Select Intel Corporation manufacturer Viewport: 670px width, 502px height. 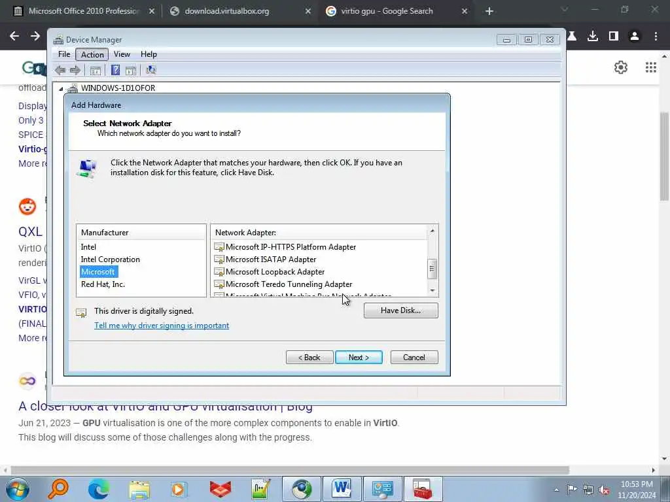(x=110, y=259)
